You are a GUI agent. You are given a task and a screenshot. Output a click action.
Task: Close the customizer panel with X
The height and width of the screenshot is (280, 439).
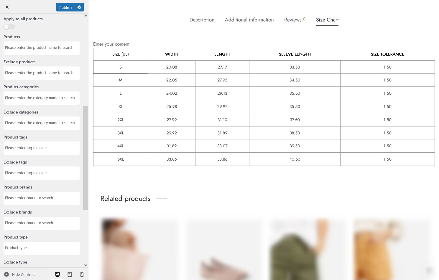[7, 7]
